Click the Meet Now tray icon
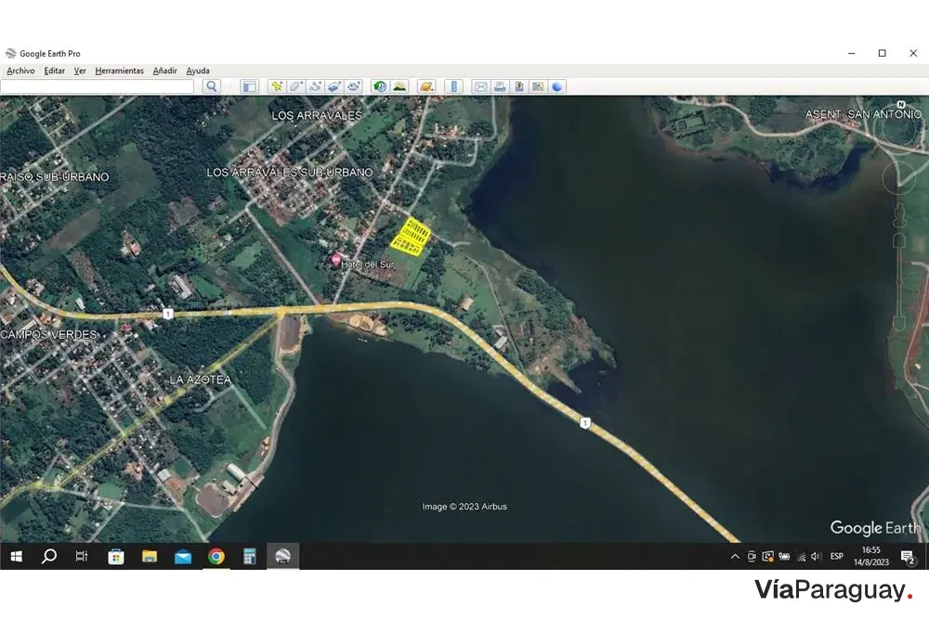The width and height of the screenshot is (929, 619). point(752,556)
